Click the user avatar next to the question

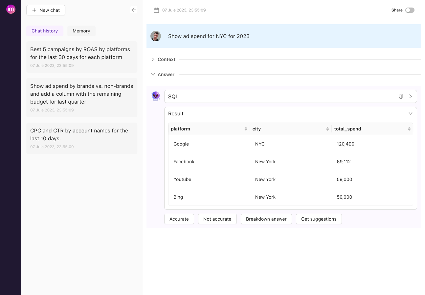(156, 36)
